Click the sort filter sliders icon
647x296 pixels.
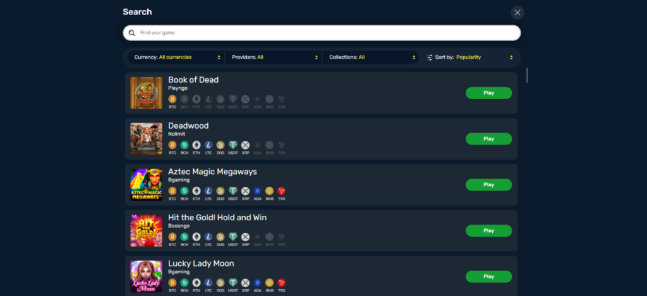(x=430, y=57)
